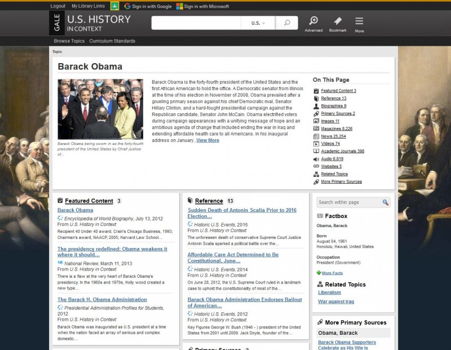Open Affordable Care Act Determined article

(233, 258)
